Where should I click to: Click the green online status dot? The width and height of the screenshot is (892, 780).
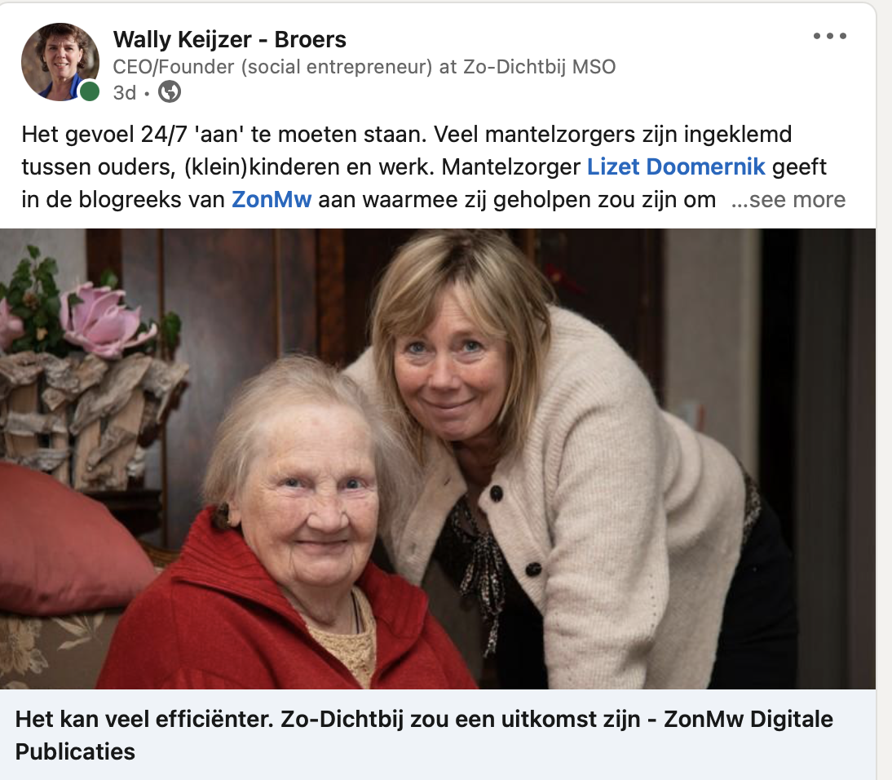point(89,91)
